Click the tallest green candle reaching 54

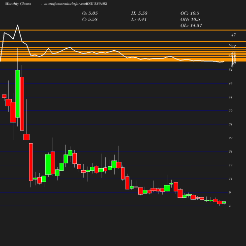pos(18,93)
